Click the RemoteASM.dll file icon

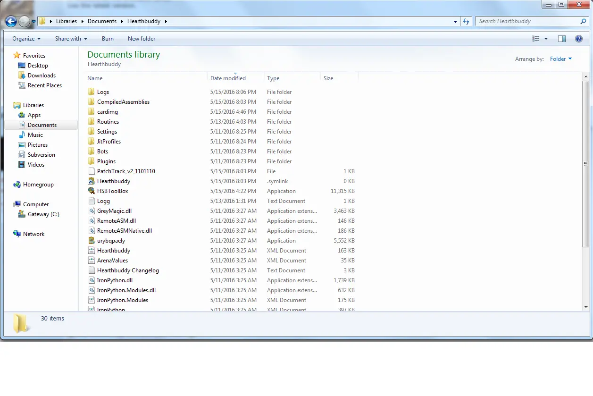(92, 220)
